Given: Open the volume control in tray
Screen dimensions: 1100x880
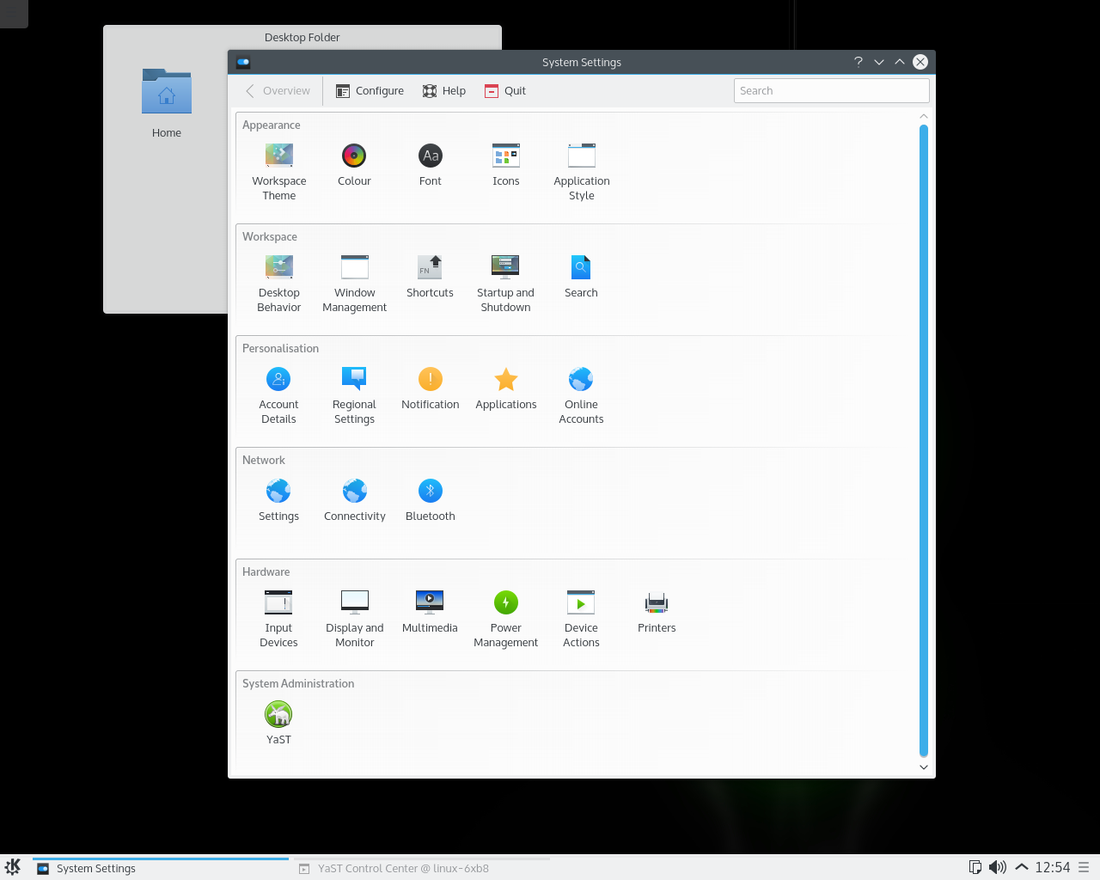Looking at the screenshot, I should [x=998, y=867].
